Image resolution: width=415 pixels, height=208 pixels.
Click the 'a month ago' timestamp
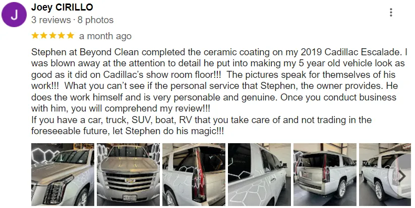tap(105, 36)
